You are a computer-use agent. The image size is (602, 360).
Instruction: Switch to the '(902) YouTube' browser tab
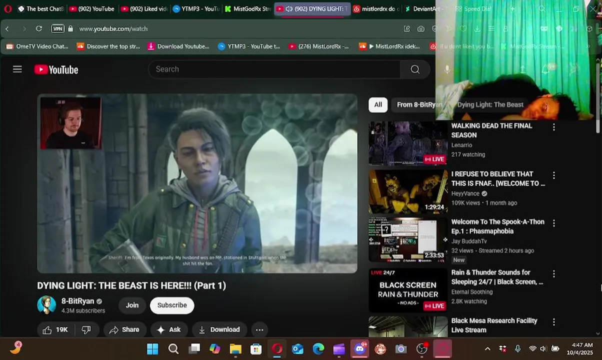pyautogui.click(x=91, y=8)
